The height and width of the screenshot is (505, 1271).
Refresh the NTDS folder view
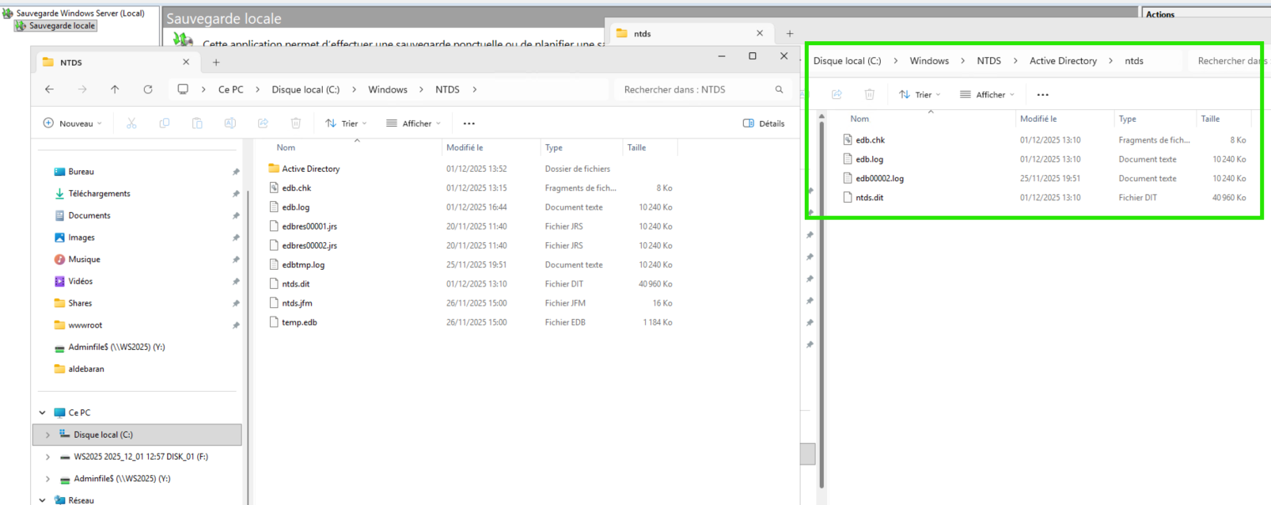pos(148,89)
